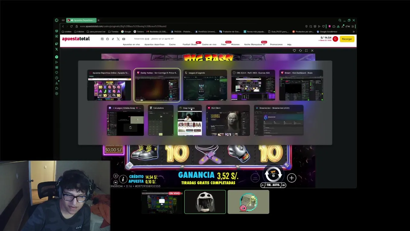Open slot game hamburger menu
This screenshot has height=231, width=410.
(x=116, y=176)
